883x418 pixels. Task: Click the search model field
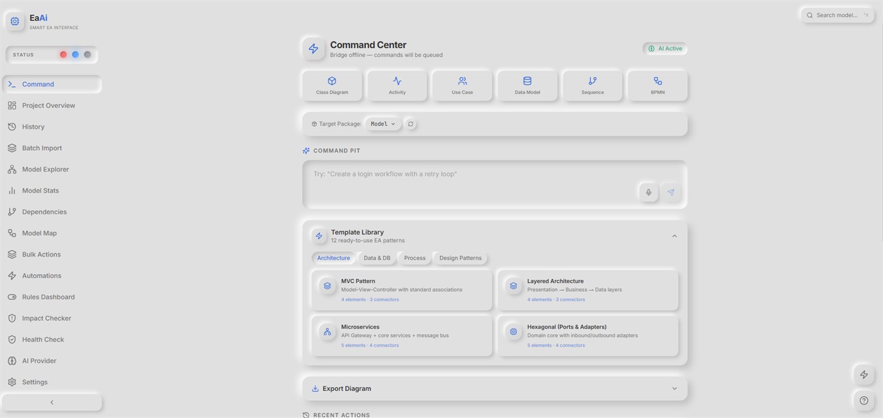839,15
